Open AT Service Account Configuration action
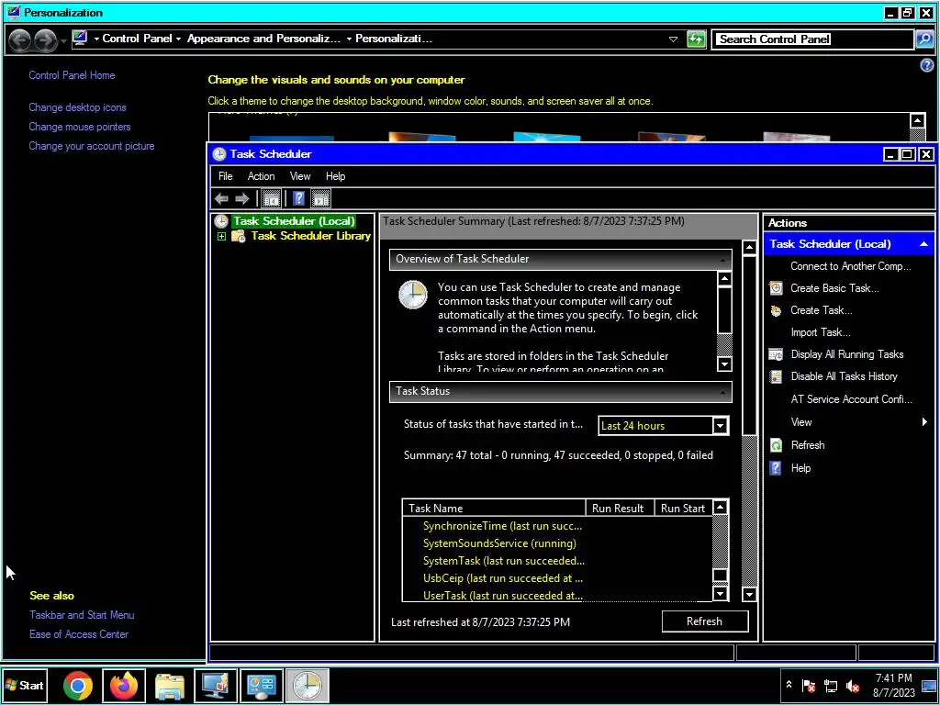 tap(851, 399)
